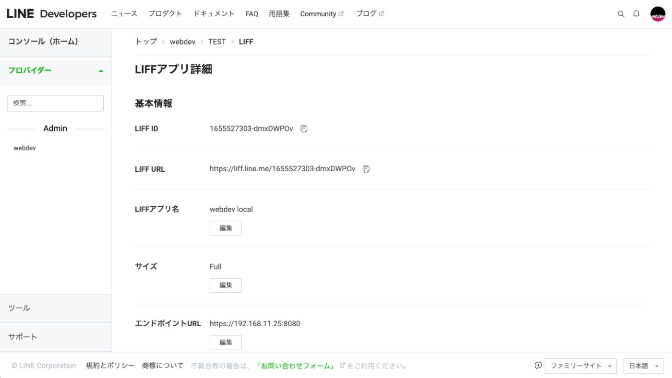Click the https://liff.line.me URL text
This screenshot has height=378, width=672.
(282, 169)
